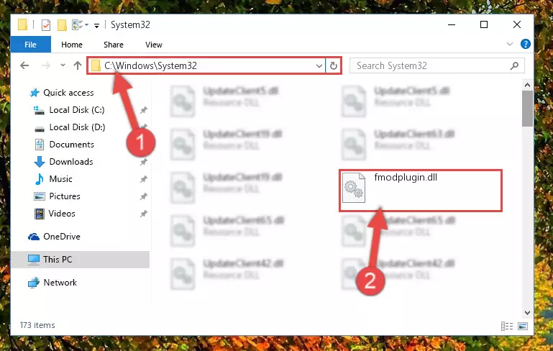Unpin Downloads using its pin icon
Screen dimensions: 553x351
(144, 162)
